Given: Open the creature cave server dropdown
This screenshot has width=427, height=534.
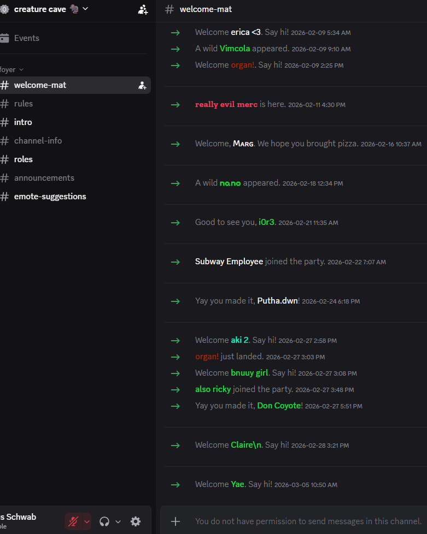Looking at the screenshot, I should [85, 9].
